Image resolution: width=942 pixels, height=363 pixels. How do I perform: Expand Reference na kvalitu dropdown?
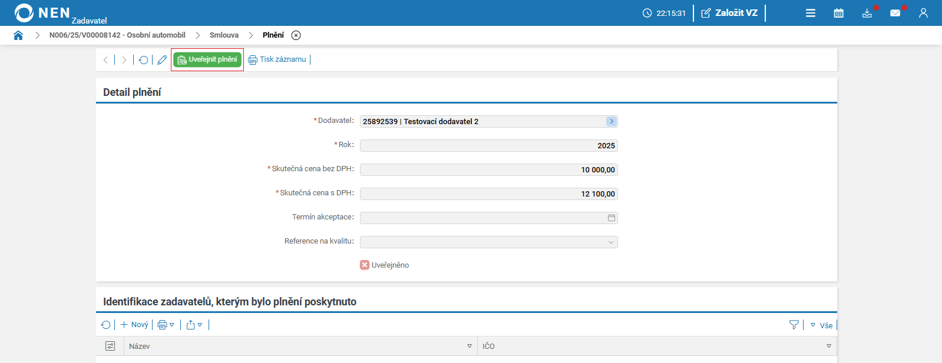[611, 242]
